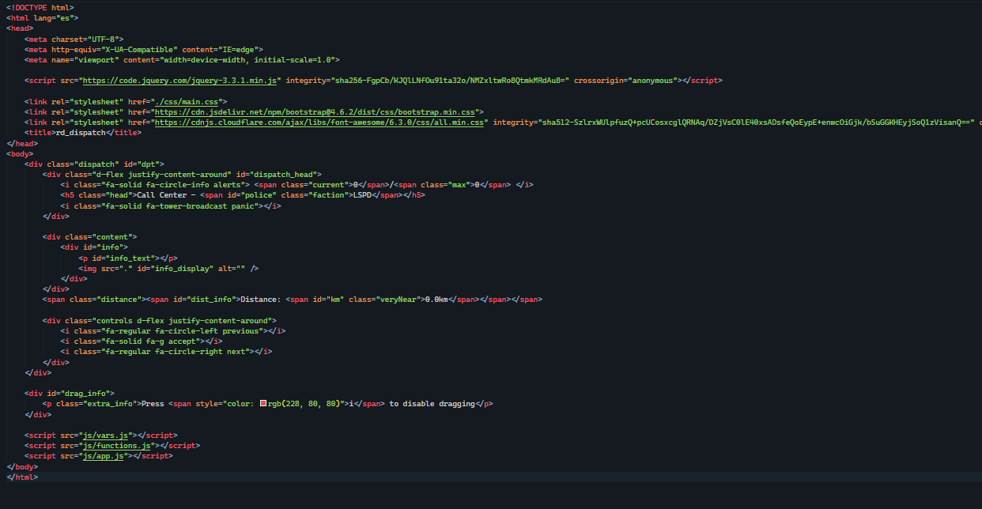Open the Font Awesome cdnjs stylesheet URL
The height and width of the screenshot is (509, 982).
tap(319, 123)
